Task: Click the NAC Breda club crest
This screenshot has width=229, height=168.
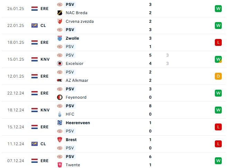Action: (60, 13)
